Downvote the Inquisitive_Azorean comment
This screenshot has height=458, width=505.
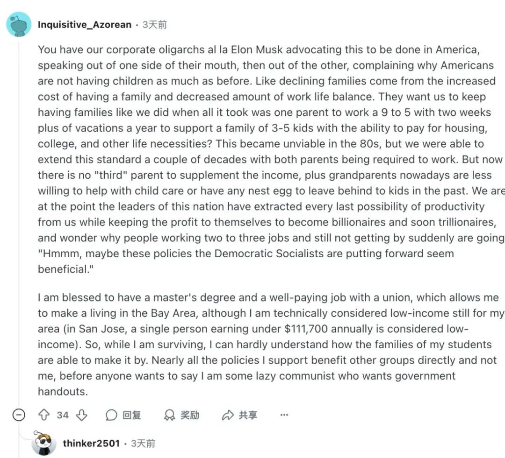(x=82, y=415)
